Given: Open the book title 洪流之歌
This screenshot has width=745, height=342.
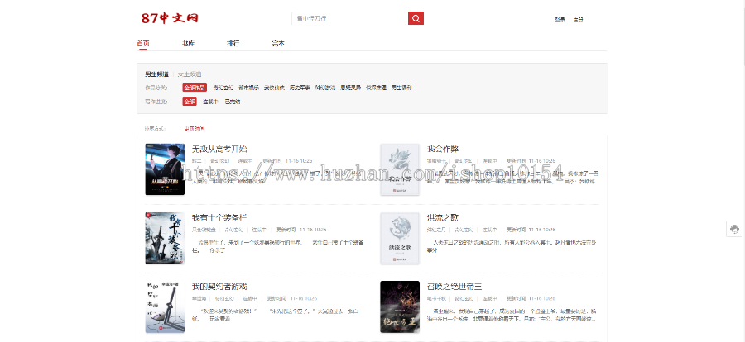Looking at the screenshot, I should [x=443, y=218].
